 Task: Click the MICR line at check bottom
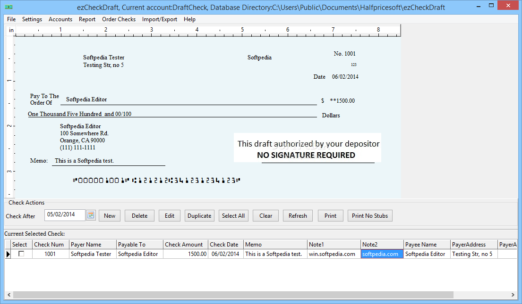[156, 181]
